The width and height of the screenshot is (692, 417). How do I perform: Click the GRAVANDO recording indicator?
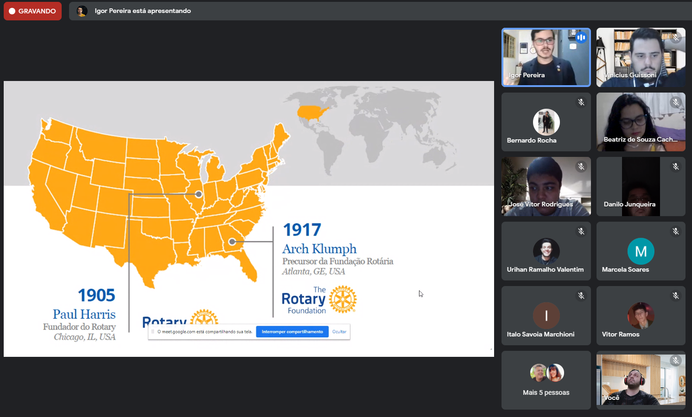[x=32, y=11]
